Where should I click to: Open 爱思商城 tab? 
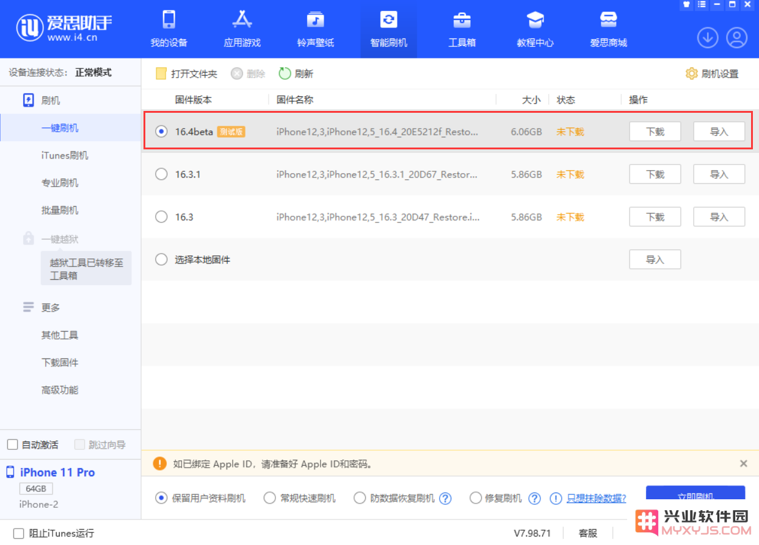608,29
